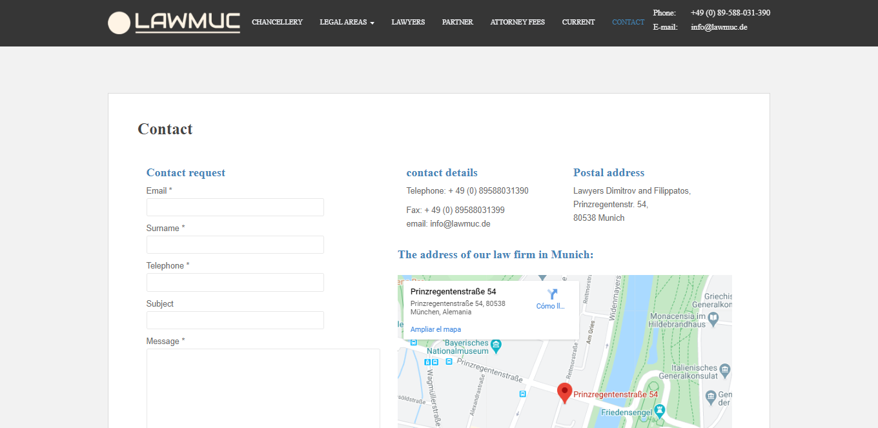Click the red map pin marker

point(564,393)
